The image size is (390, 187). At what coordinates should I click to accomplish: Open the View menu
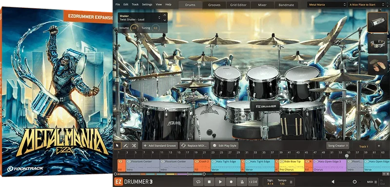(x=159, y=4)
